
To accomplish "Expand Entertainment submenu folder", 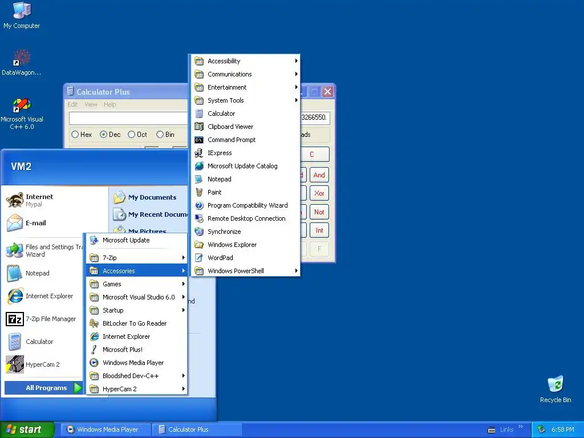I will click(x=245, y=87).
